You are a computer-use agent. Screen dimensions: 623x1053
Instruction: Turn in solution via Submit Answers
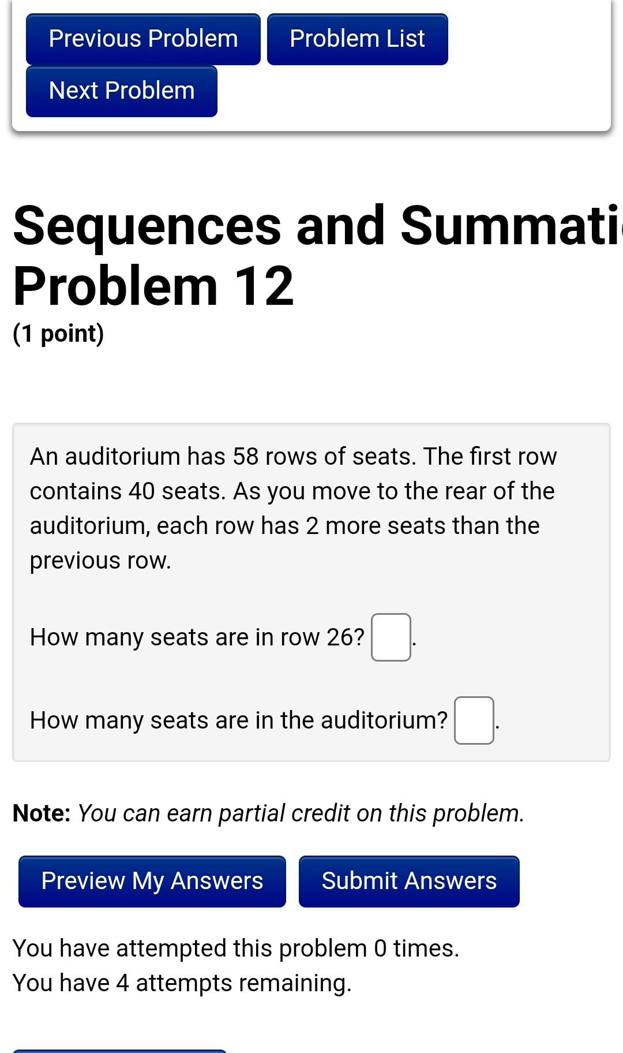pyautogui.click(x=408, y=881)
